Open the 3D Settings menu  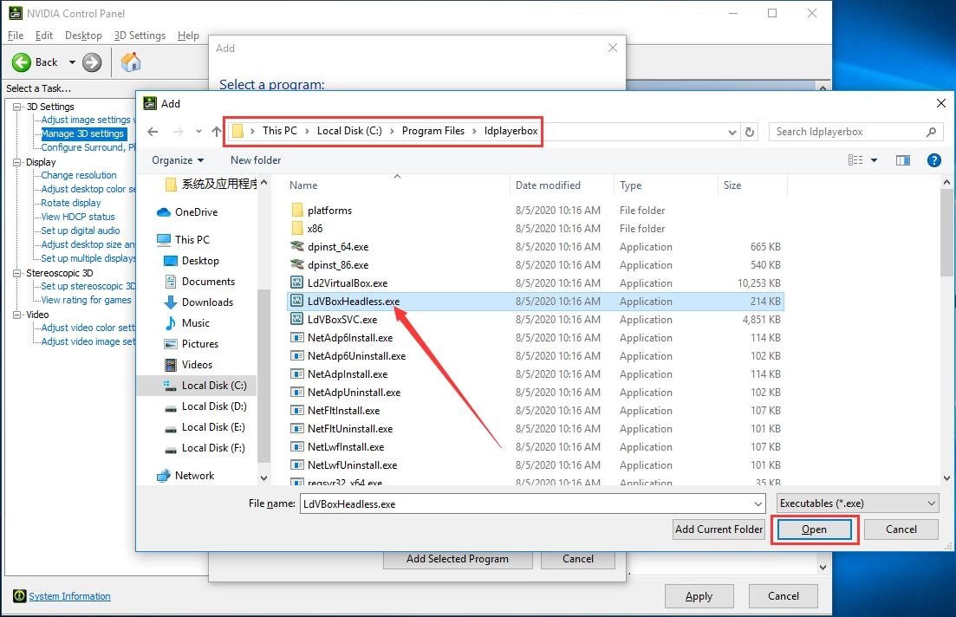point(140,36)
